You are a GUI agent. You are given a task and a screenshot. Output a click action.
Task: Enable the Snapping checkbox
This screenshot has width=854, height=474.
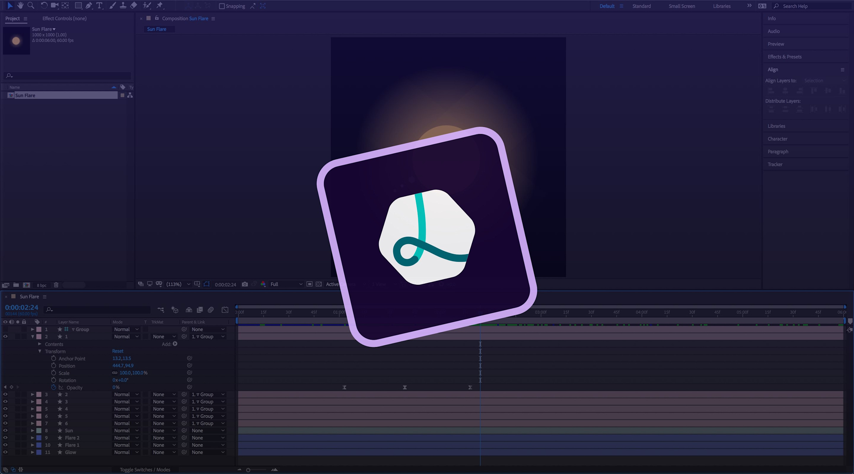[x=222, y=6]
